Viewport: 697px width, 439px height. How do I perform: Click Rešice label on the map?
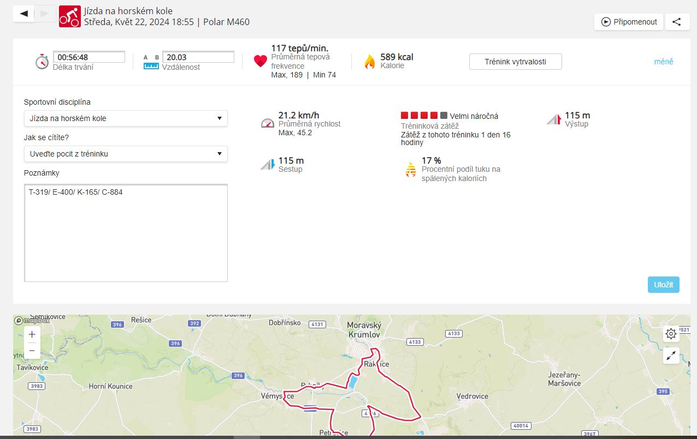pyautogui.click(x=141, y=320)
